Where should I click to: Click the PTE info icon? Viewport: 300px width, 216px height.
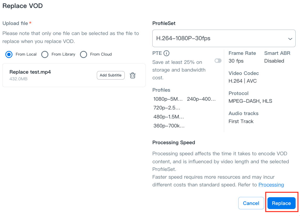click(x=167, y=54)
